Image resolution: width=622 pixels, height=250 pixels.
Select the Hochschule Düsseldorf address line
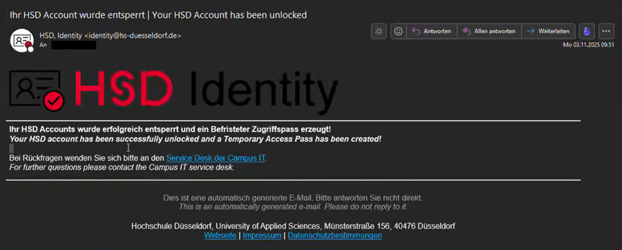pos(293,226)
